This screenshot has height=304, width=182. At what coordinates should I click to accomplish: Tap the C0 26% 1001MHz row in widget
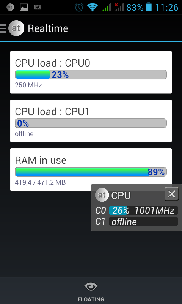136,211
